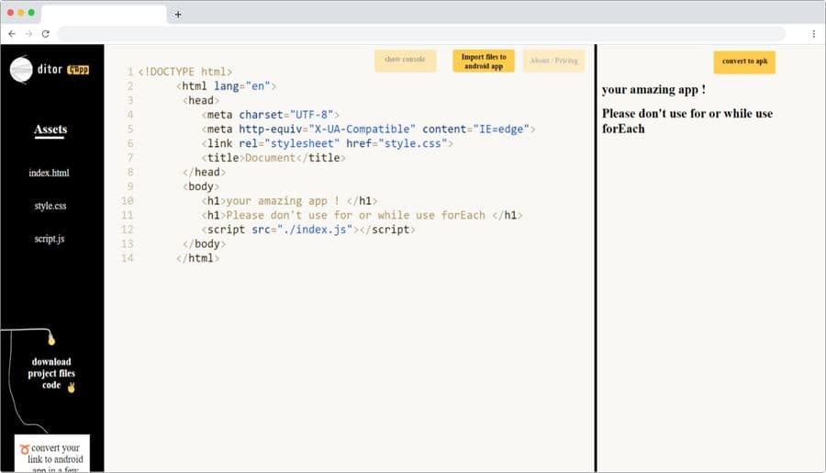Open index.html in the Assets list
The height and width of the screenshot is (473, 826).
click(x=49, y=173)
